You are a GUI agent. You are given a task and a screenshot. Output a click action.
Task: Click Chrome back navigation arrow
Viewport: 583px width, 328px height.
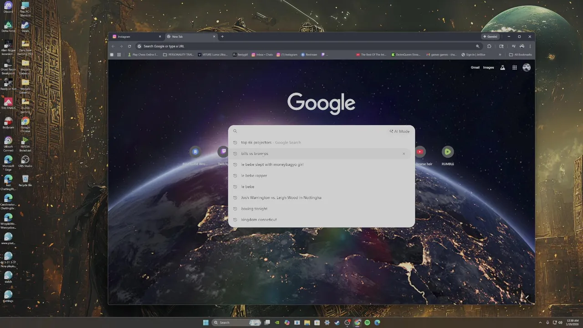(113, 46)
